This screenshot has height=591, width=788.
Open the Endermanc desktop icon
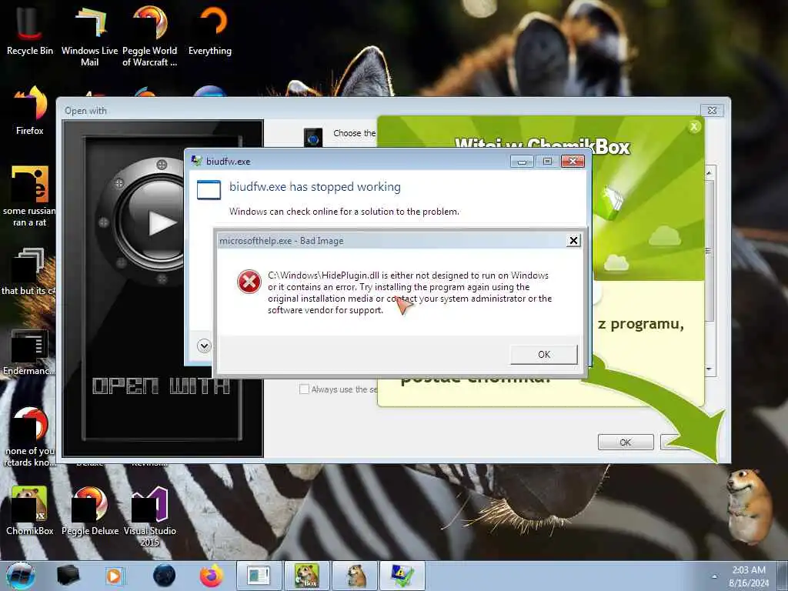pos(29,352)
